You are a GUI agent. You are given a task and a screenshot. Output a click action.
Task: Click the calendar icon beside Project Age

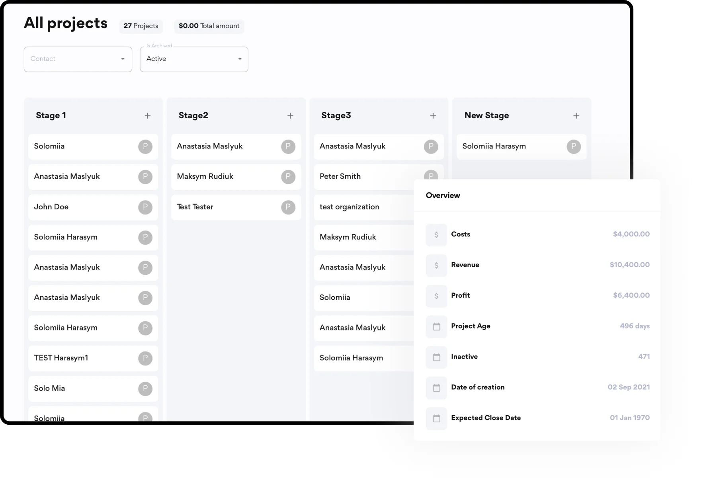[x=436, y=327]
